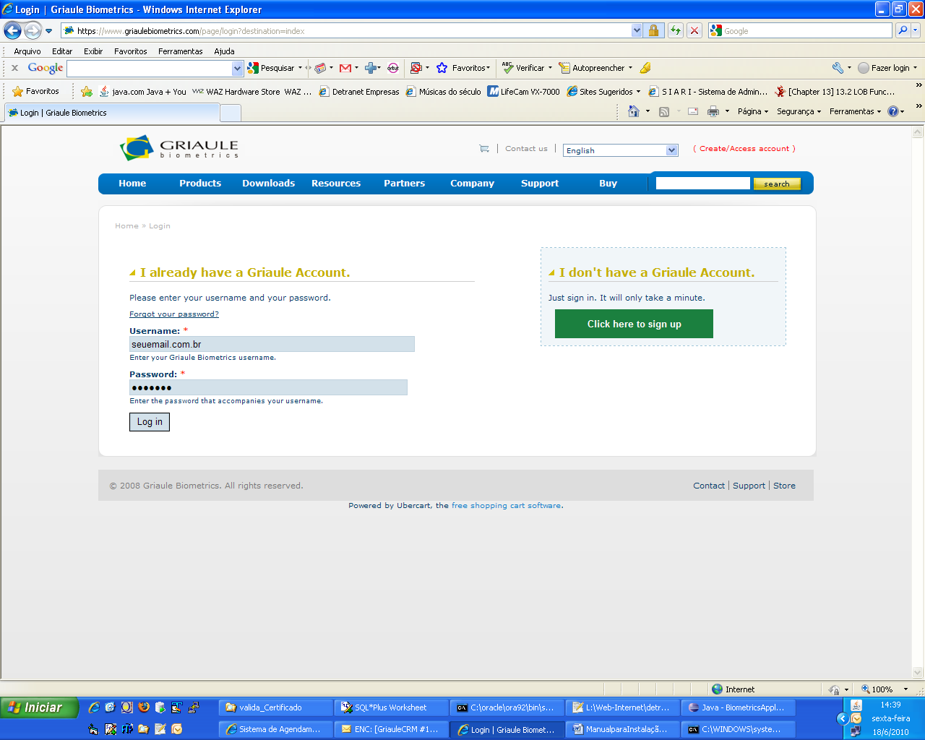This screenshot has height=740, width=925.
Task: Open the Detranet Empresas favorite link
Action: [359, 92]
